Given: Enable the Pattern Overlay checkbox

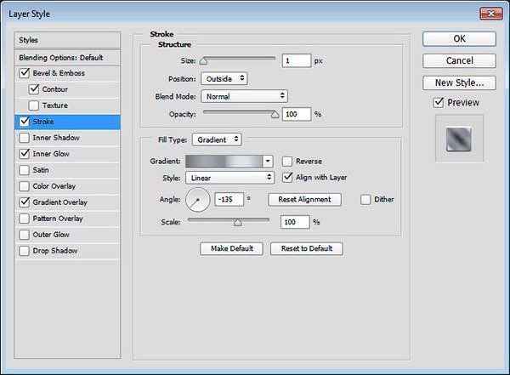Looking at the screenshot, I should pyautogui.click(x=24, y=219).
